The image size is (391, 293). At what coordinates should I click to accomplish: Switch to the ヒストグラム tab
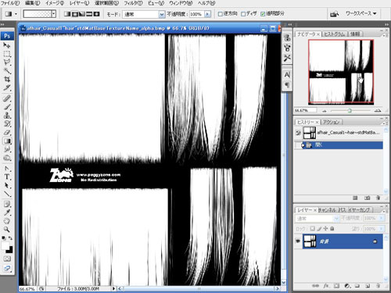coord(335,34)
